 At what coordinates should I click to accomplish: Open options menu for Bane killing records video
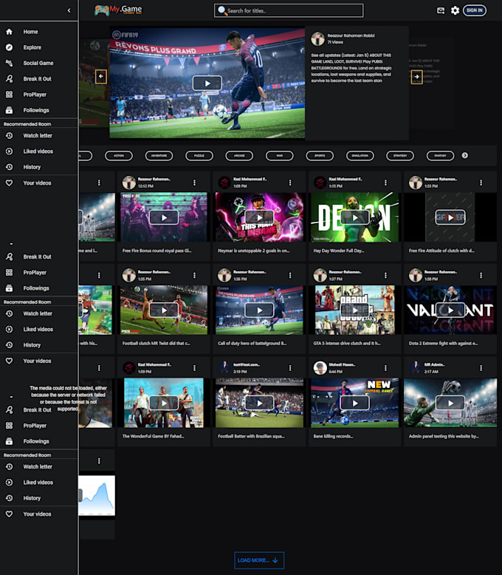click(385, 368)
